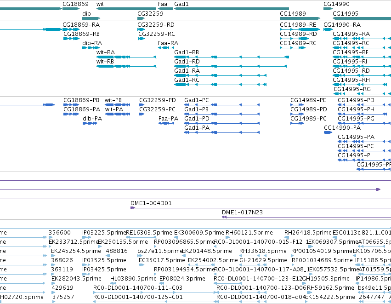Screen dimensions: 391x304
Task: Click transcript CG32259-RD
Action: tap(141, 29)
